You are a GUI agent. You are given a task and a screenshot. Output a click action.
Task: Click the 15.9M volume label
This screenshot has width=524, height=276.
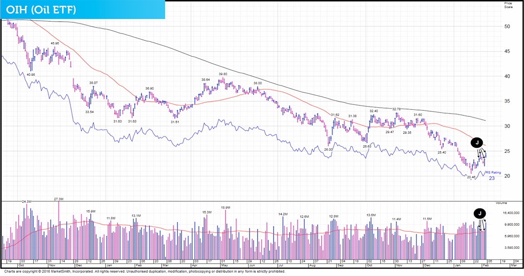(x=91, y=211)
